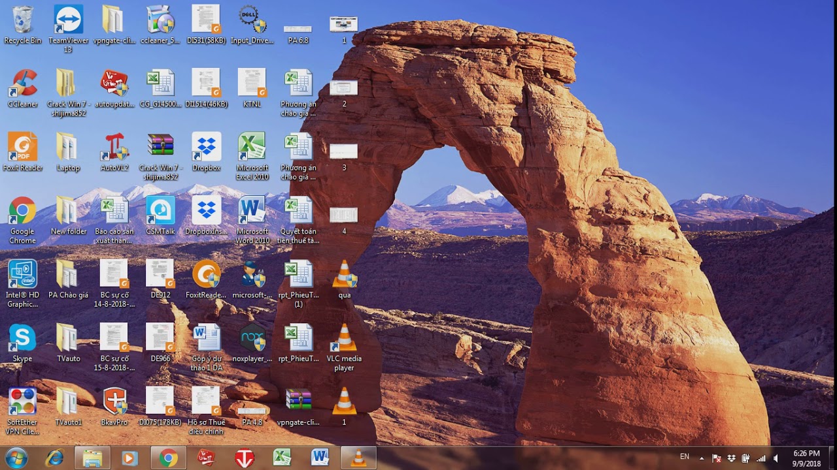Select the VLC file named qua
This screenshot has height=470, width=837.
coord(344,279)
